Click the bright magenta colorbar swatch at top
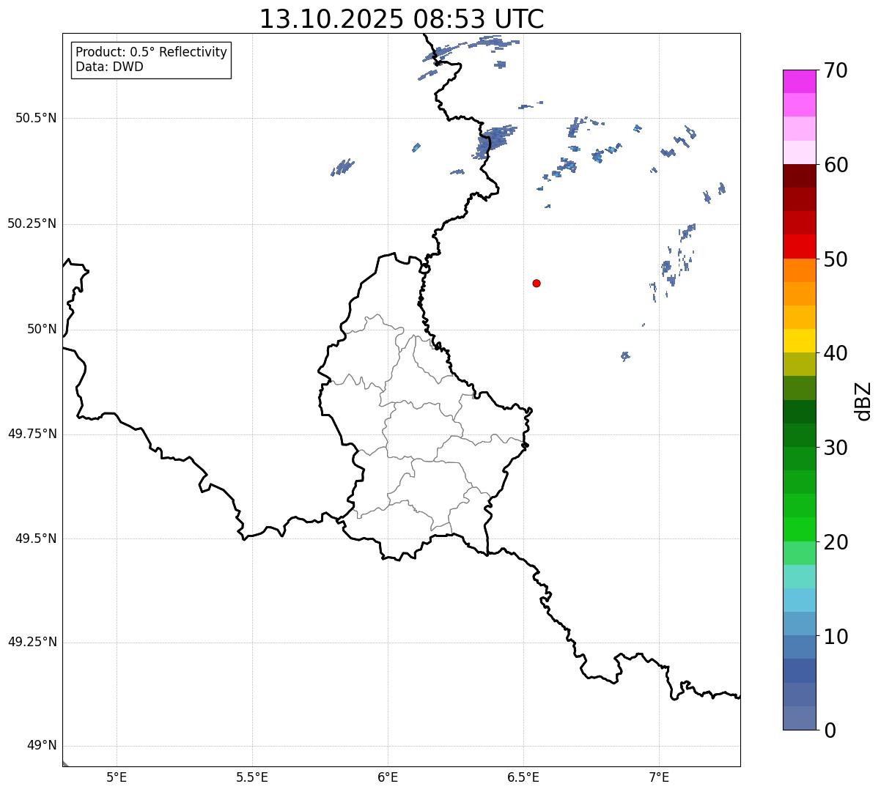Image resolution: width=881 pixels, height=792 pixels. 799,81
